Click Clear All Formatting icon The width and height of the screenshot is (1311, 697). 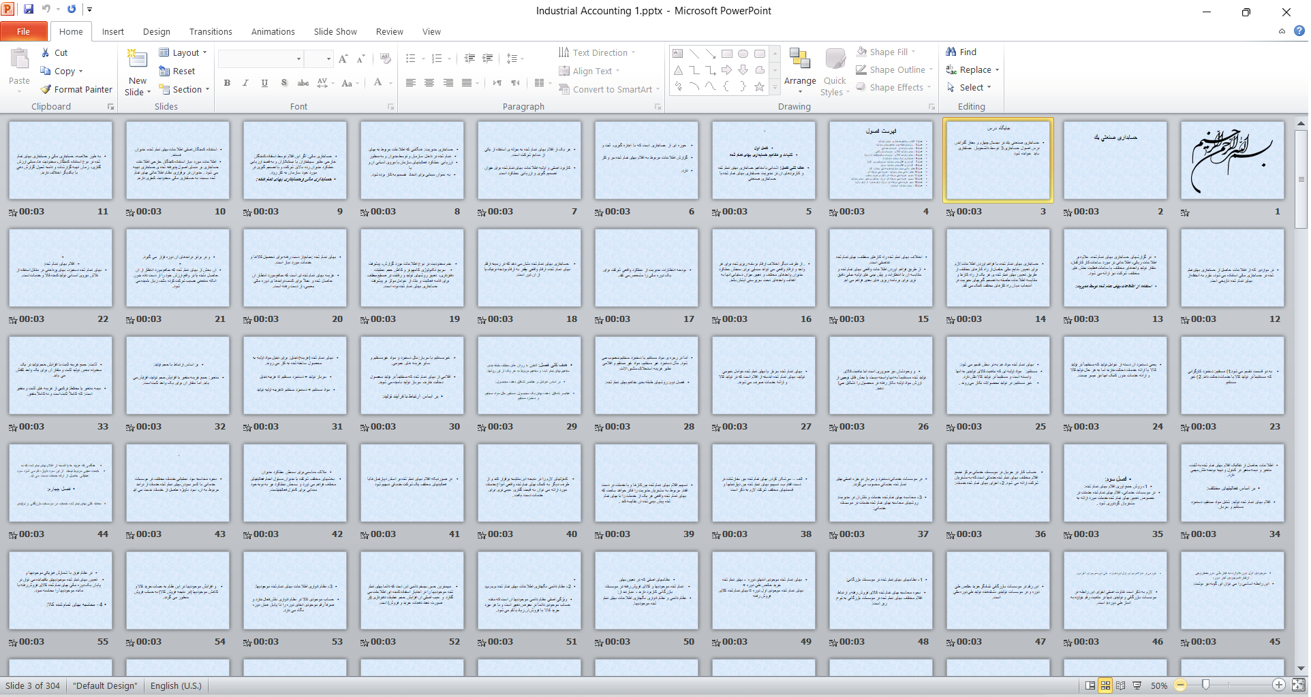[386, 59]
